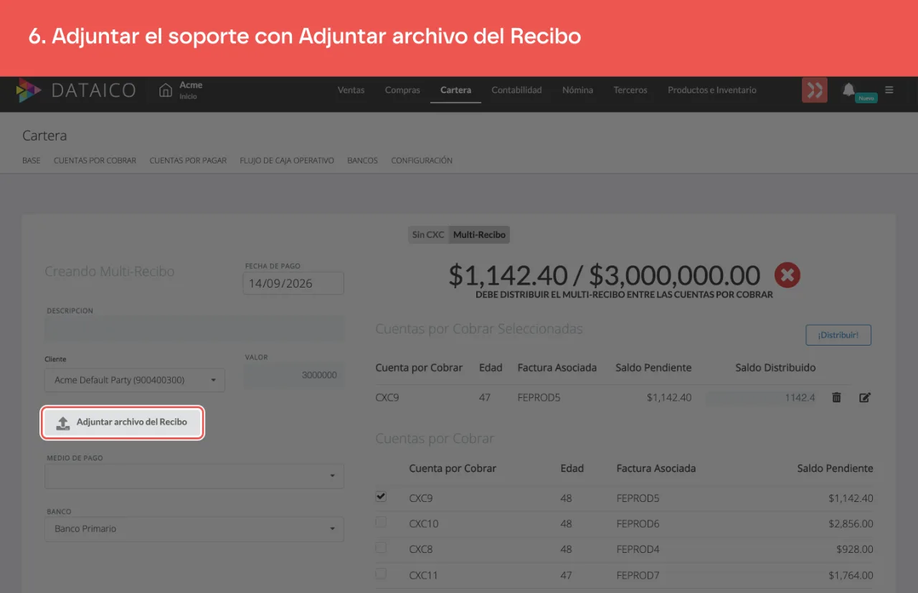This screenshot has height=593, width=918.
Task: Open the Ventas menu
Action: pyautogui.click(x=351, y=90)
